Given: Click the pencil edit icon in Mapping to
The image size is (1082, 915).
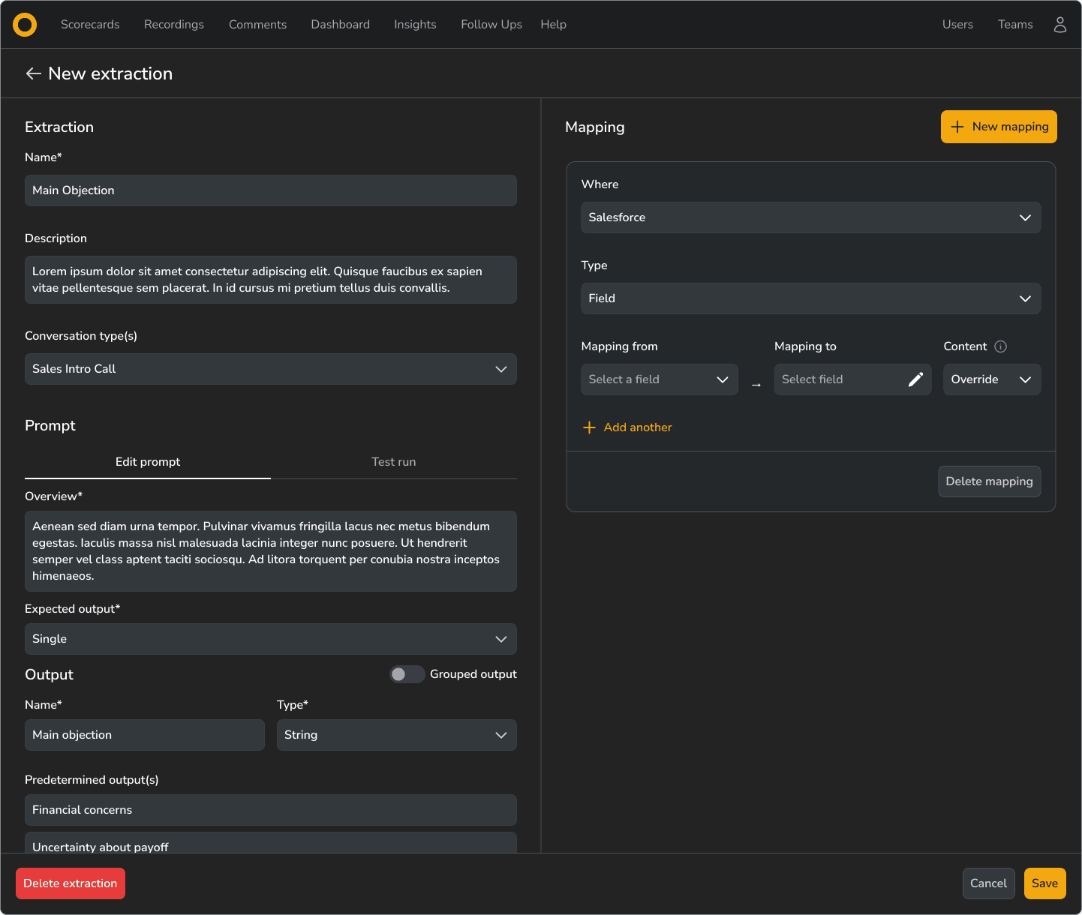Looking at the screenshot, I should (x=915, y=379).
